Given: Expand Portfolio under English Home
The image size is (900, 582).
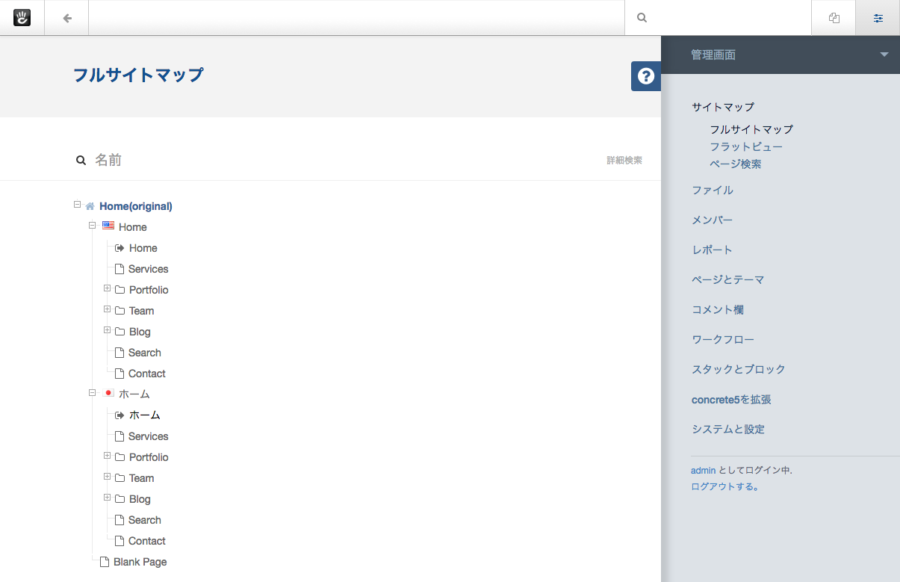Looking at the screenshot, I should [x=107, y=288].
